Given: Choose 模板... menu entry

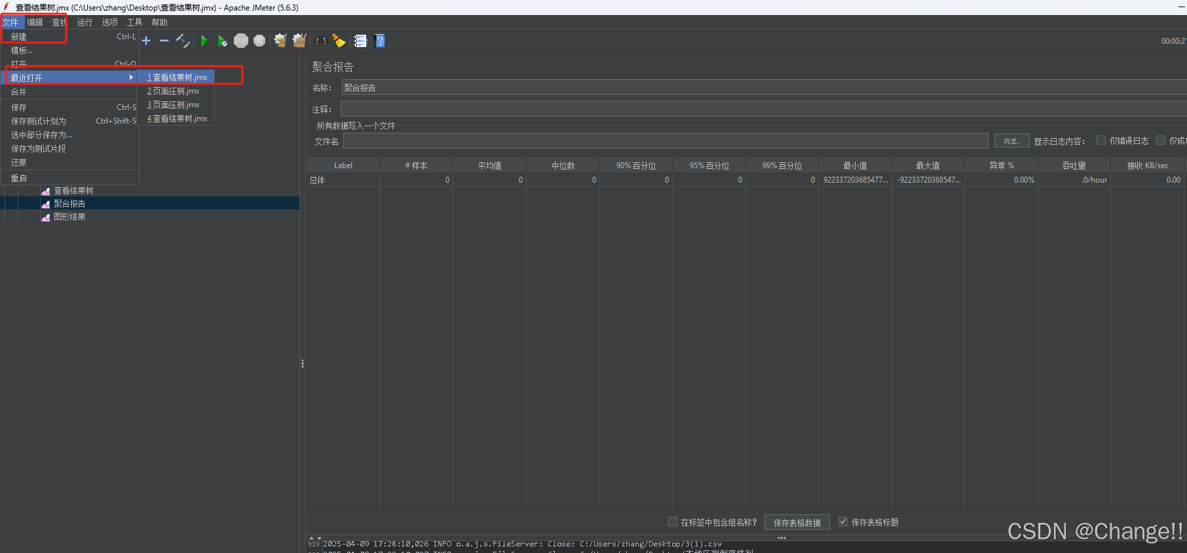Looking at the screenshot, I should tap(70, 50).
